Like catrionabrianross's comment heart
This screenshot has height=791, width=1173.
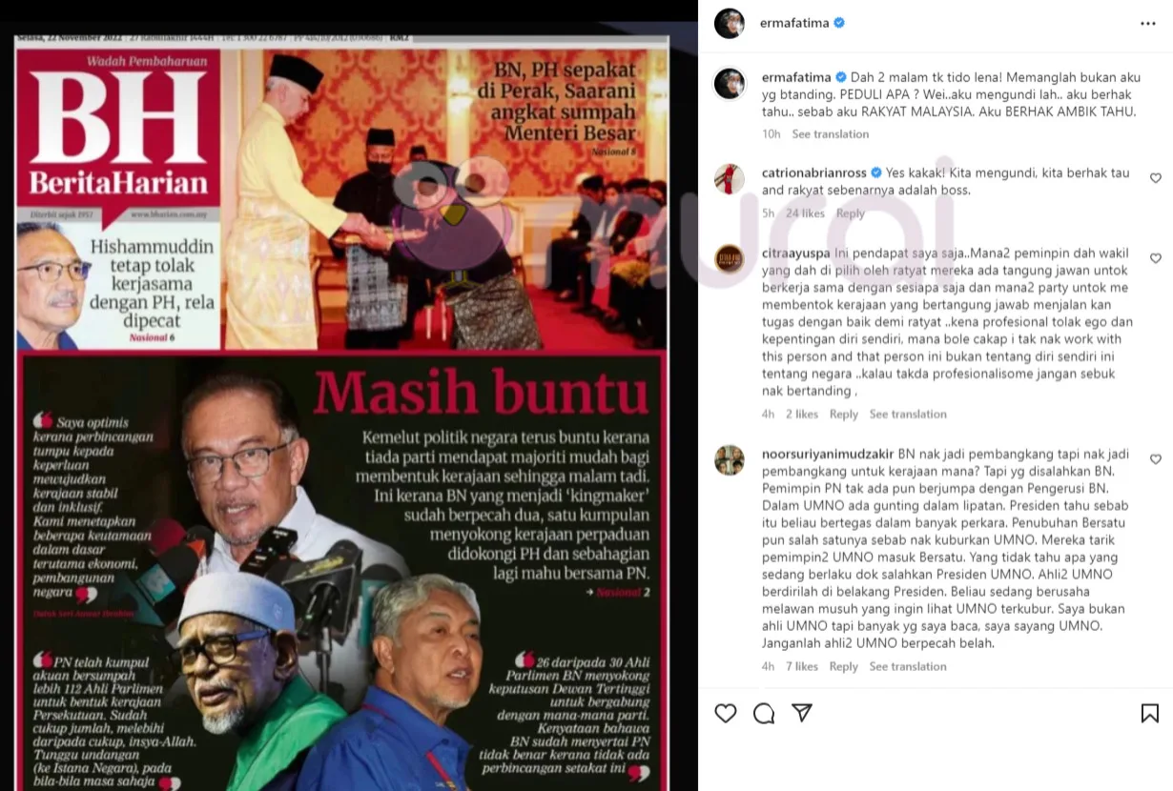pyautogui.click(x=1156, y=178)
